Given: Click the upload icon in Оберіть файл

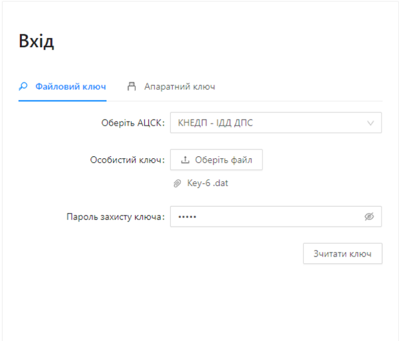Looking at the screenshot, I should tap(186, 160).
